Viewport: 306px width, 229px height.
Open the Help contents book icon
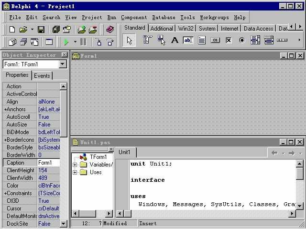coord(110,30)
